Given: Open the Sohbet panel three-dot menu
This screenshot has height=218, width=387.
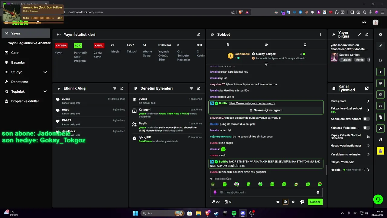Looking at the screenshot, I should click(x=320, y=35).
